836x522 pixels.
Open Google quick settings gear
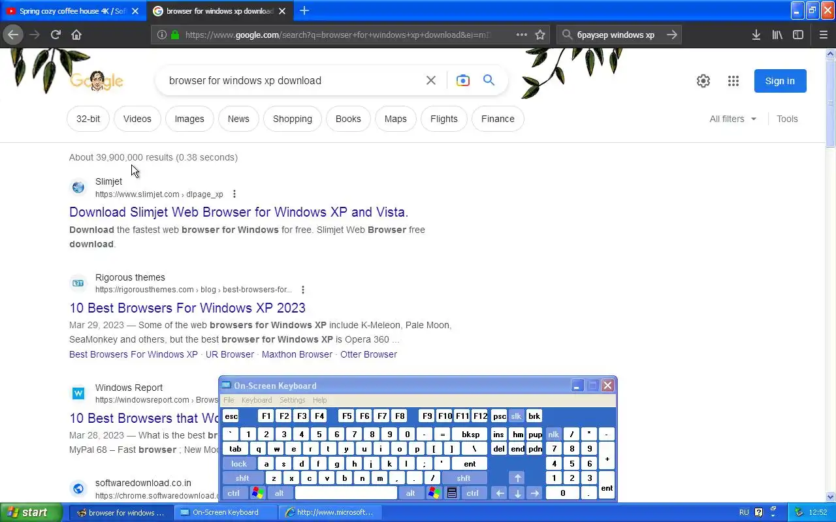tap(703, 81)
